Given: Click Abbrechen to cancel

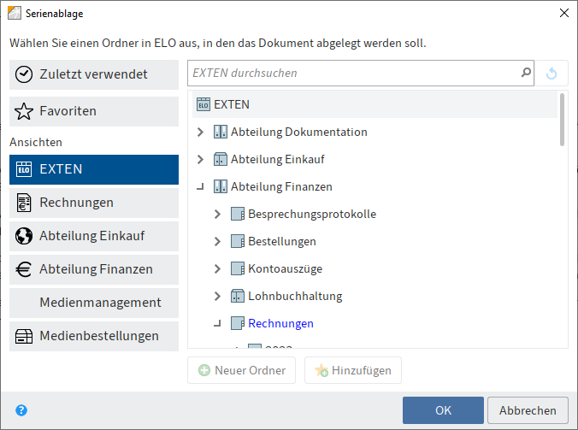Looking at the screenshot, I should pos(528,410).
